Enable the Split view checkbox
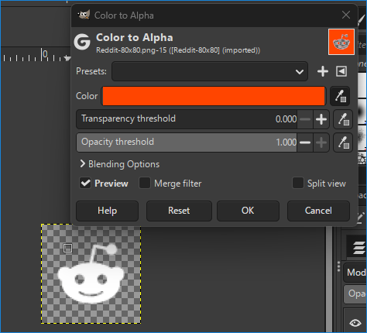 pos(298,184)
